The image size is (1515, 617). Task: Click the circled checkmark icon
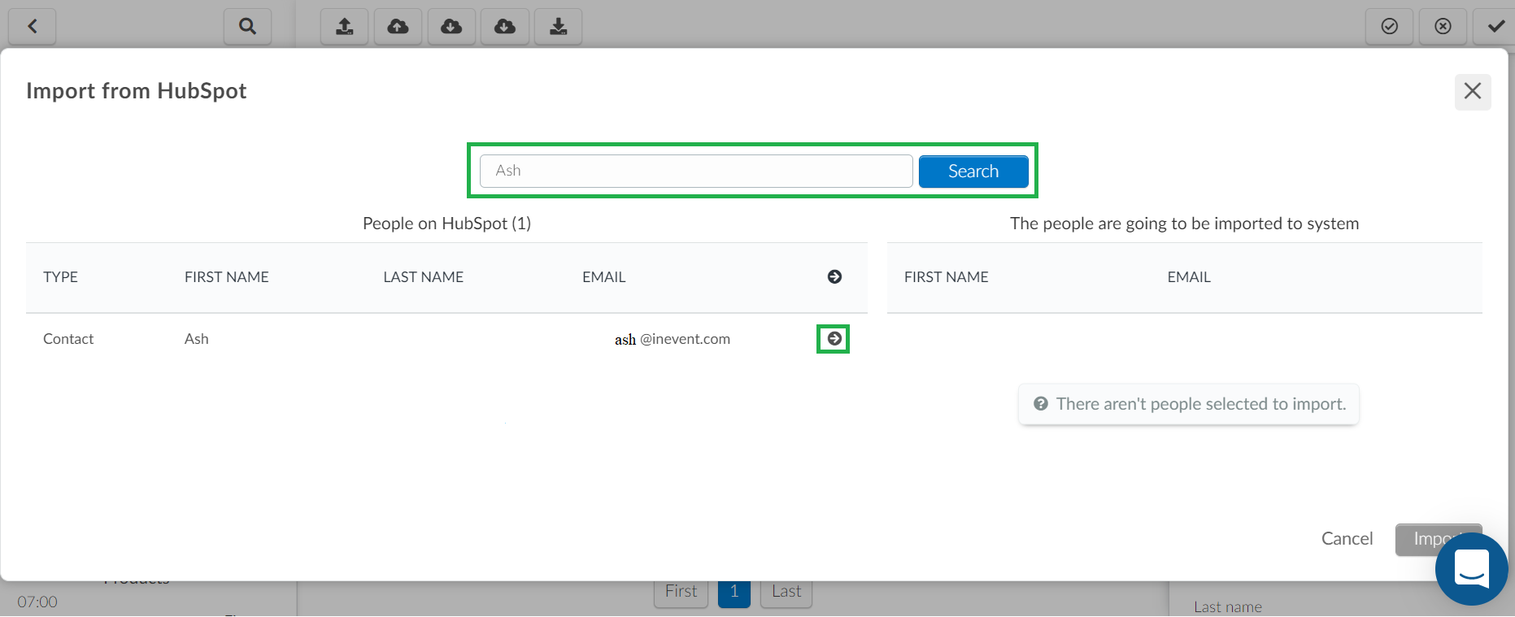1390,27
